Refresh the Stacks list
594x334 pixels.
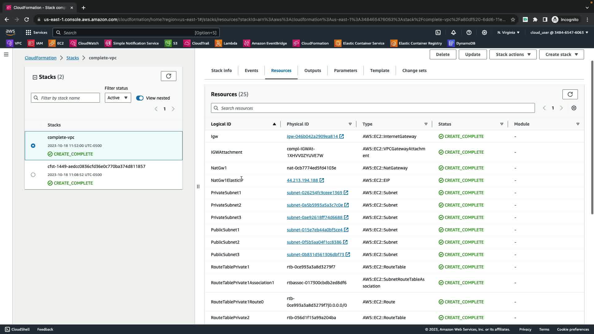[168, 76]
